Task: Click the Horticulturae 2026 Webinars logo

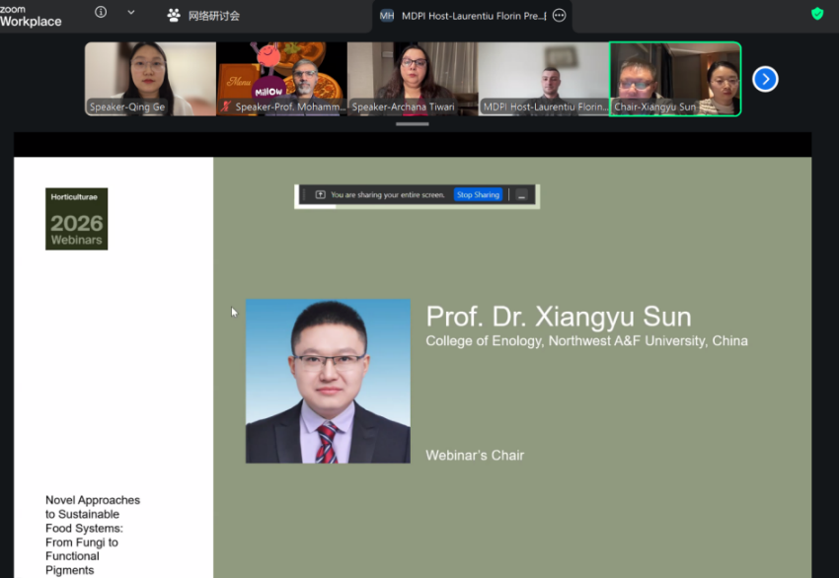Action: click(x=76, y=219)
